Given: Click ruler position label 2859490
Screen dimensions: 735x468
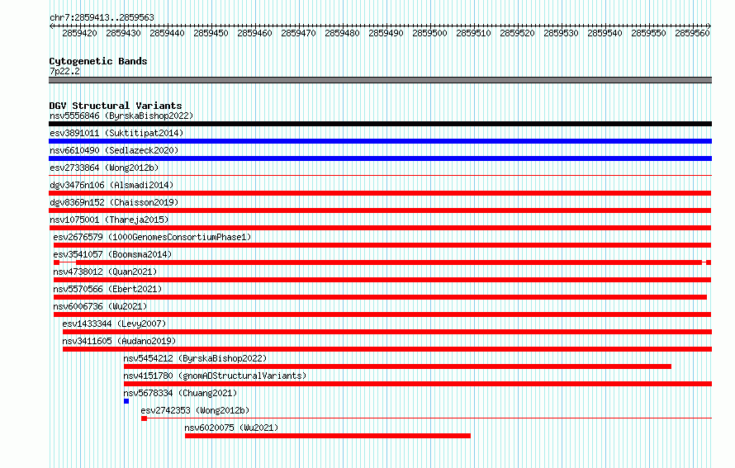Looking at the screenshot, I should 386,33.
